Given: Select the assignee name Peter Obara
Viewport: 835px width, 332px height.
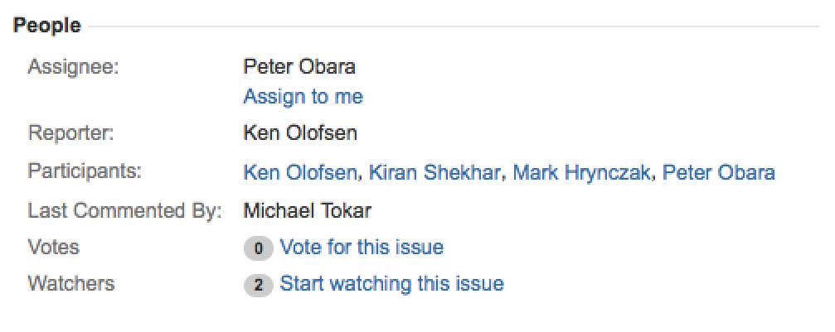Looking at the screenshot, I should click(299, 66).
